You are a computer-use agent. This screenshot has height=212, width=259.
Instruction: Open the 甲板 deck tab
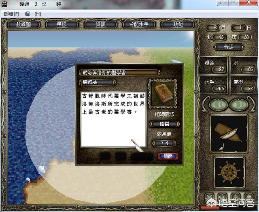coord(62,24)
